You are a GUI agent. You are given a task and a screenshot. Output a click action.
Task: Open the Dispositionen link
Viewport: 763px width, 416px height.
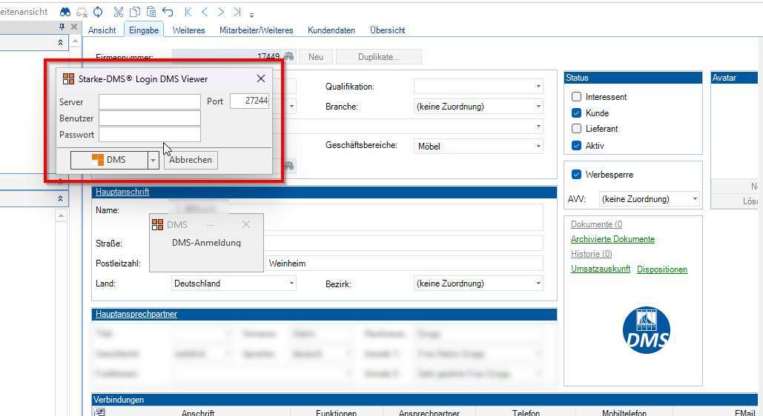[x=661, y=269]
